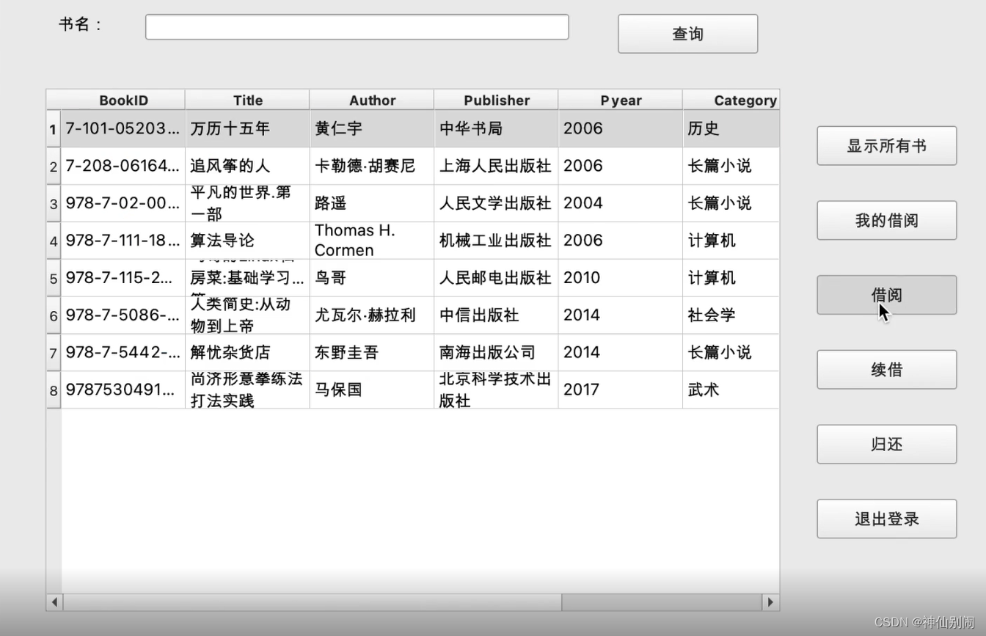Click BookID cell 9787530491…

(x=123, y=390)
